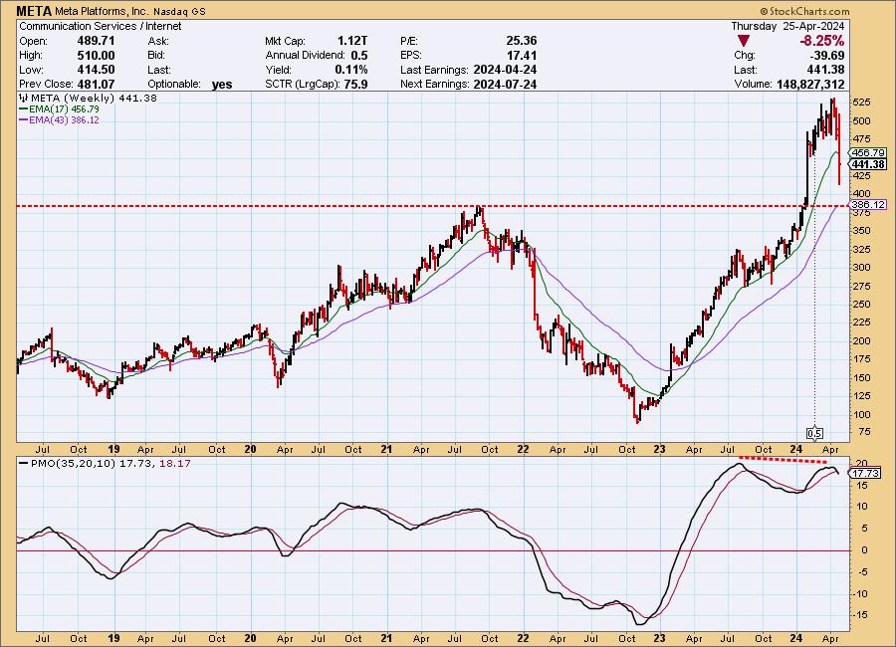This screenshot has width=896, height=647.
Task: Click the 386.12 purple EMA axis tag
Action: (x=869, y=204)
